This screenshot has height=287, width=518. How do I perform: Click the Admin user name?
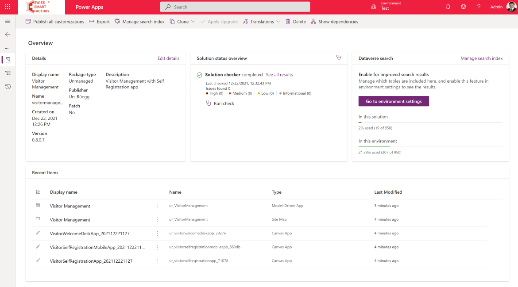pos(496,7)
